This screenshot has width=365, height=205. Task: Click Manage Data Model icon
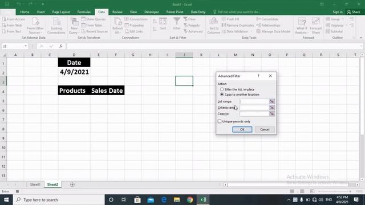[x=258, y=31]
